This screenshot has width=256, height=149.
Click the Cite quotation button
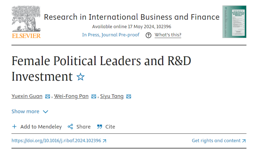coord(106,127)
